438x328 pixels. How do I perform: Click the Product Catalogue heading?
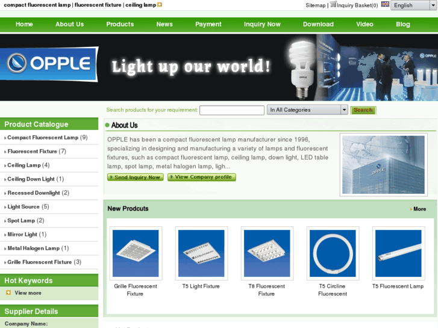tap(36, 124)
